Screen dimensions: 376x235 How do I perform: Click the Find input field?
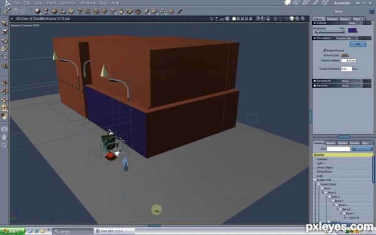point(338,149)
